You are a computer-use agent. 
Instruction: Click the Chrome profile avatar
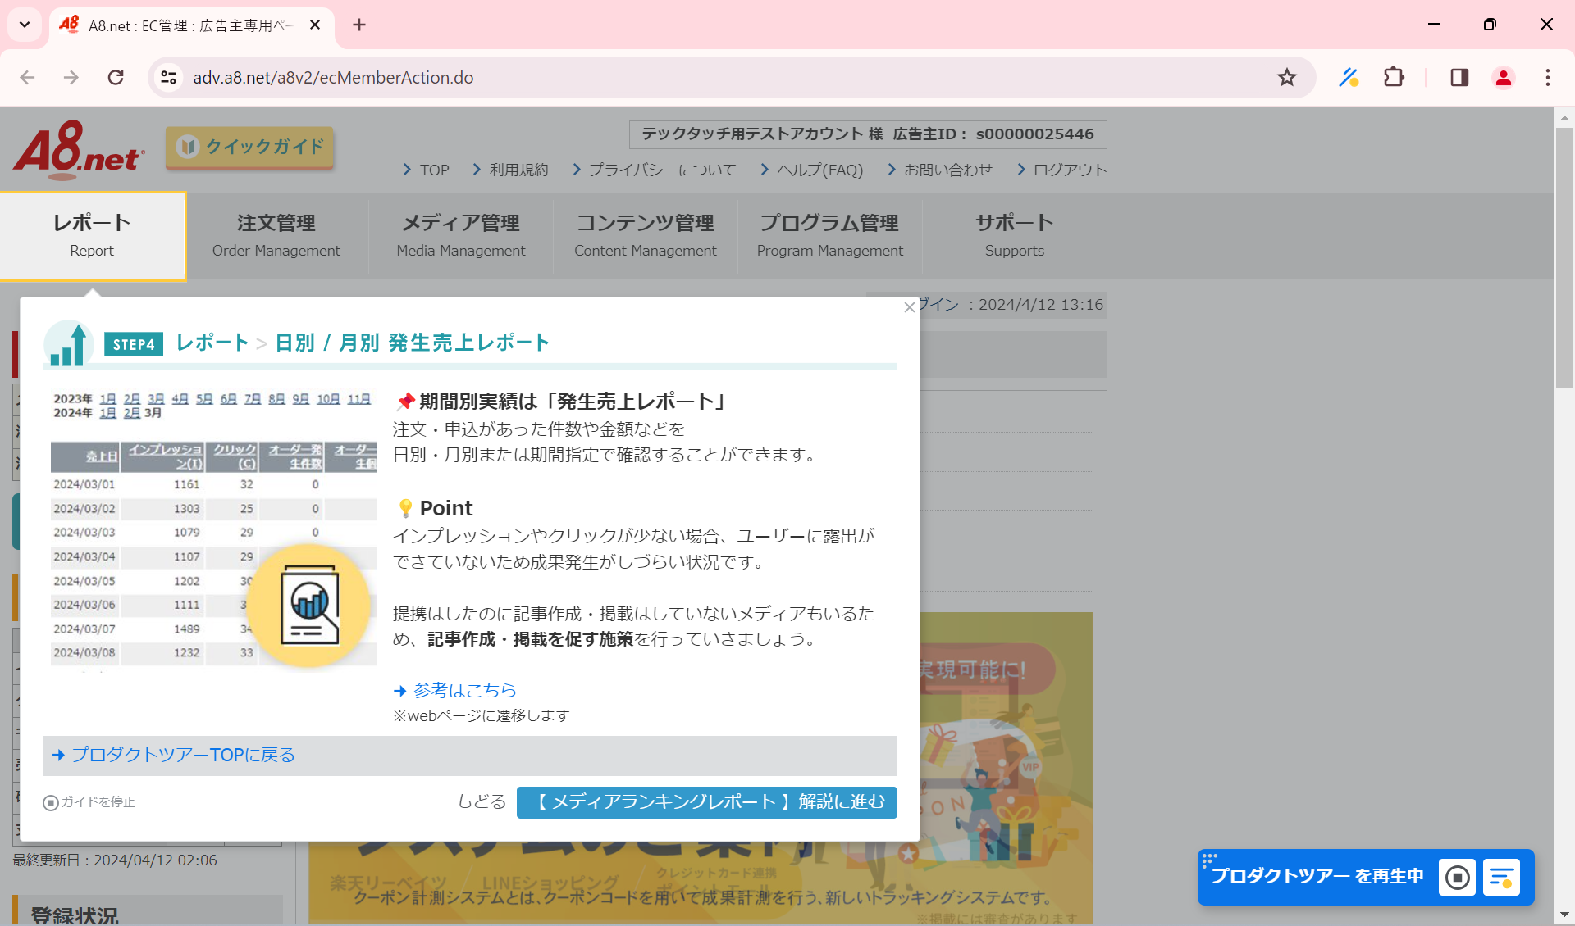coord(1503,77)
